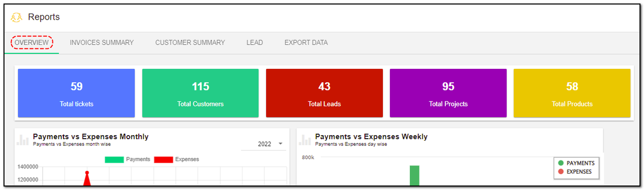
Task: Click the Total Products card
Action: click(572, 93)
